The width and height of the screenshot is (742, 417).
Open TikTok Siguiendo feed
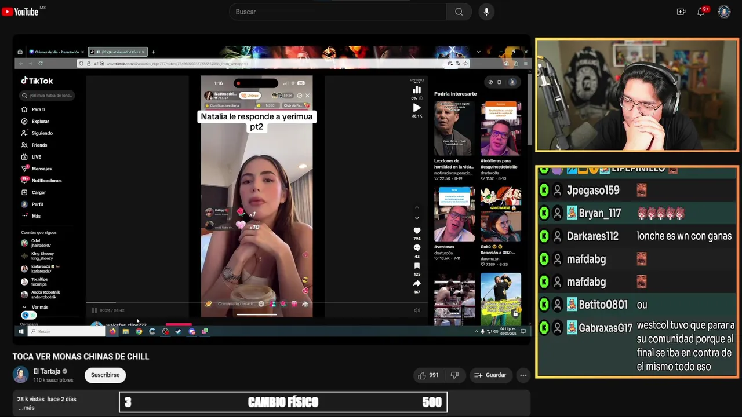click(x=37, y=133)
